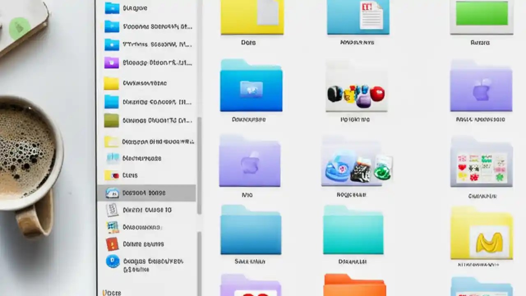This screenshot has height=296, width=526.
Task: Select the notepad list icon in the sidebar
Action: pyautogui.click(x=112, y=210)
